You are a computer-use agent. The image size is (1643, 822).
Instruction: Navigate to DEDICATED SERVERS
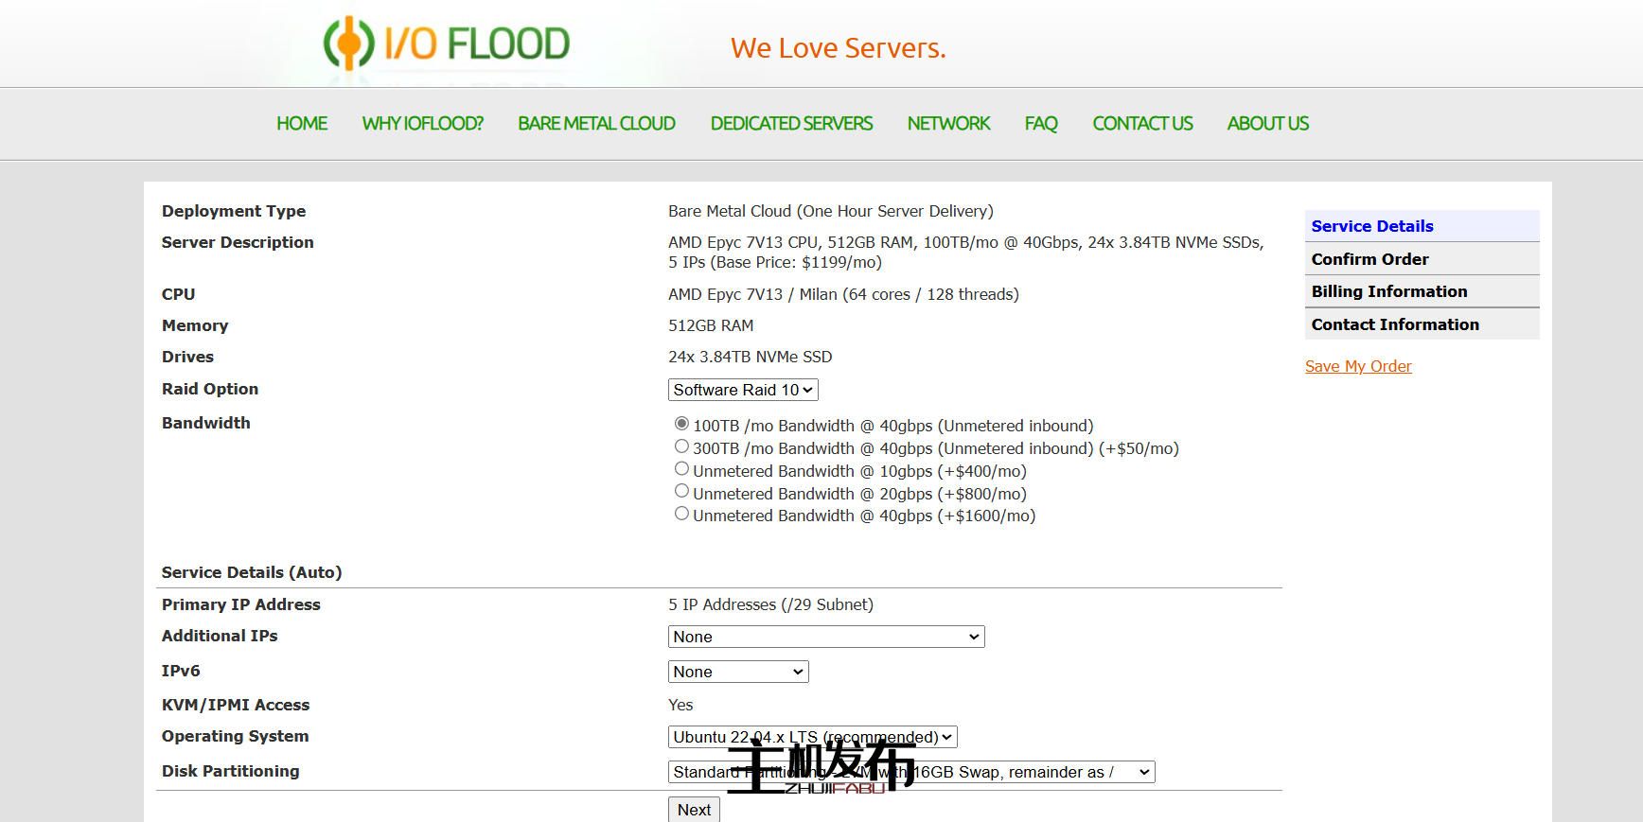[791, 124]
